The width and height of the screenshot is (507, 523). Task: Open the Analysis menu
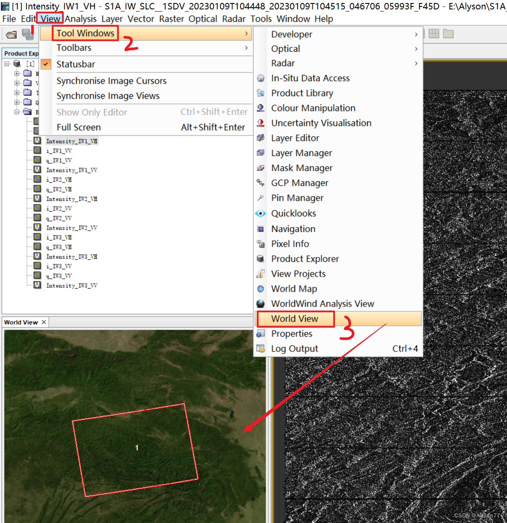pos(80,19)
